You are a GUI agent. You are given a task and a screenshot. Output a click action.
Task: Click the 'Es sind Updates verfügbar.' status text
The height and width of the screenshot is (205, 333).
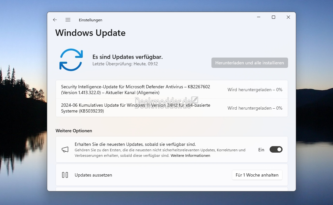(x=127, y=57)
